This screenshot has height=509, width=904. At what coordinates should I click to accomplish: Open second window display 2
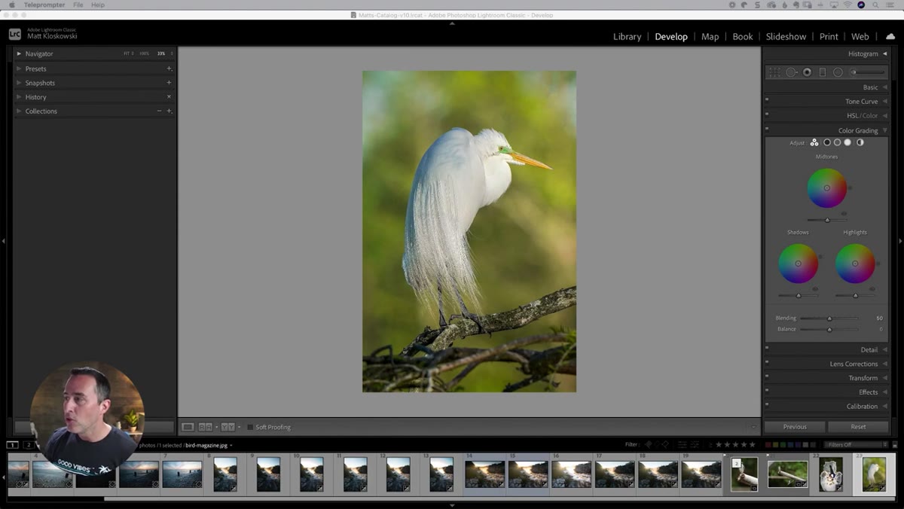(x=28, y=445)
